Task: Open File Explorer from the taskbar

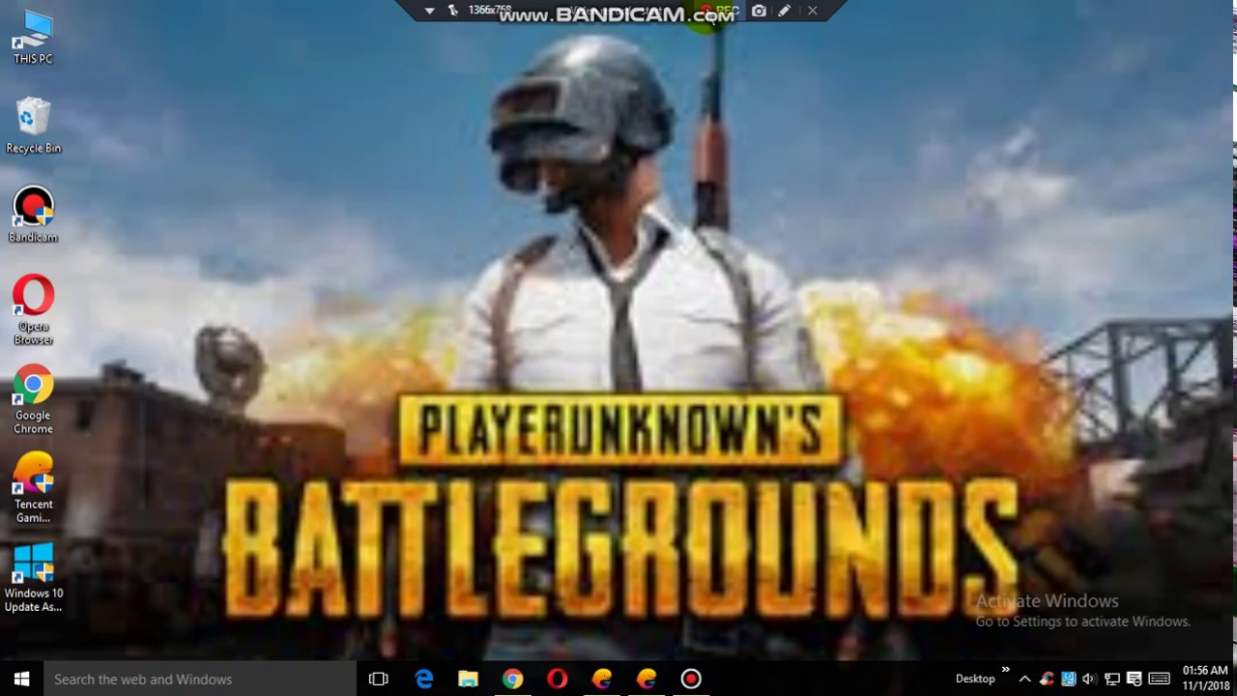Action: 468,679
